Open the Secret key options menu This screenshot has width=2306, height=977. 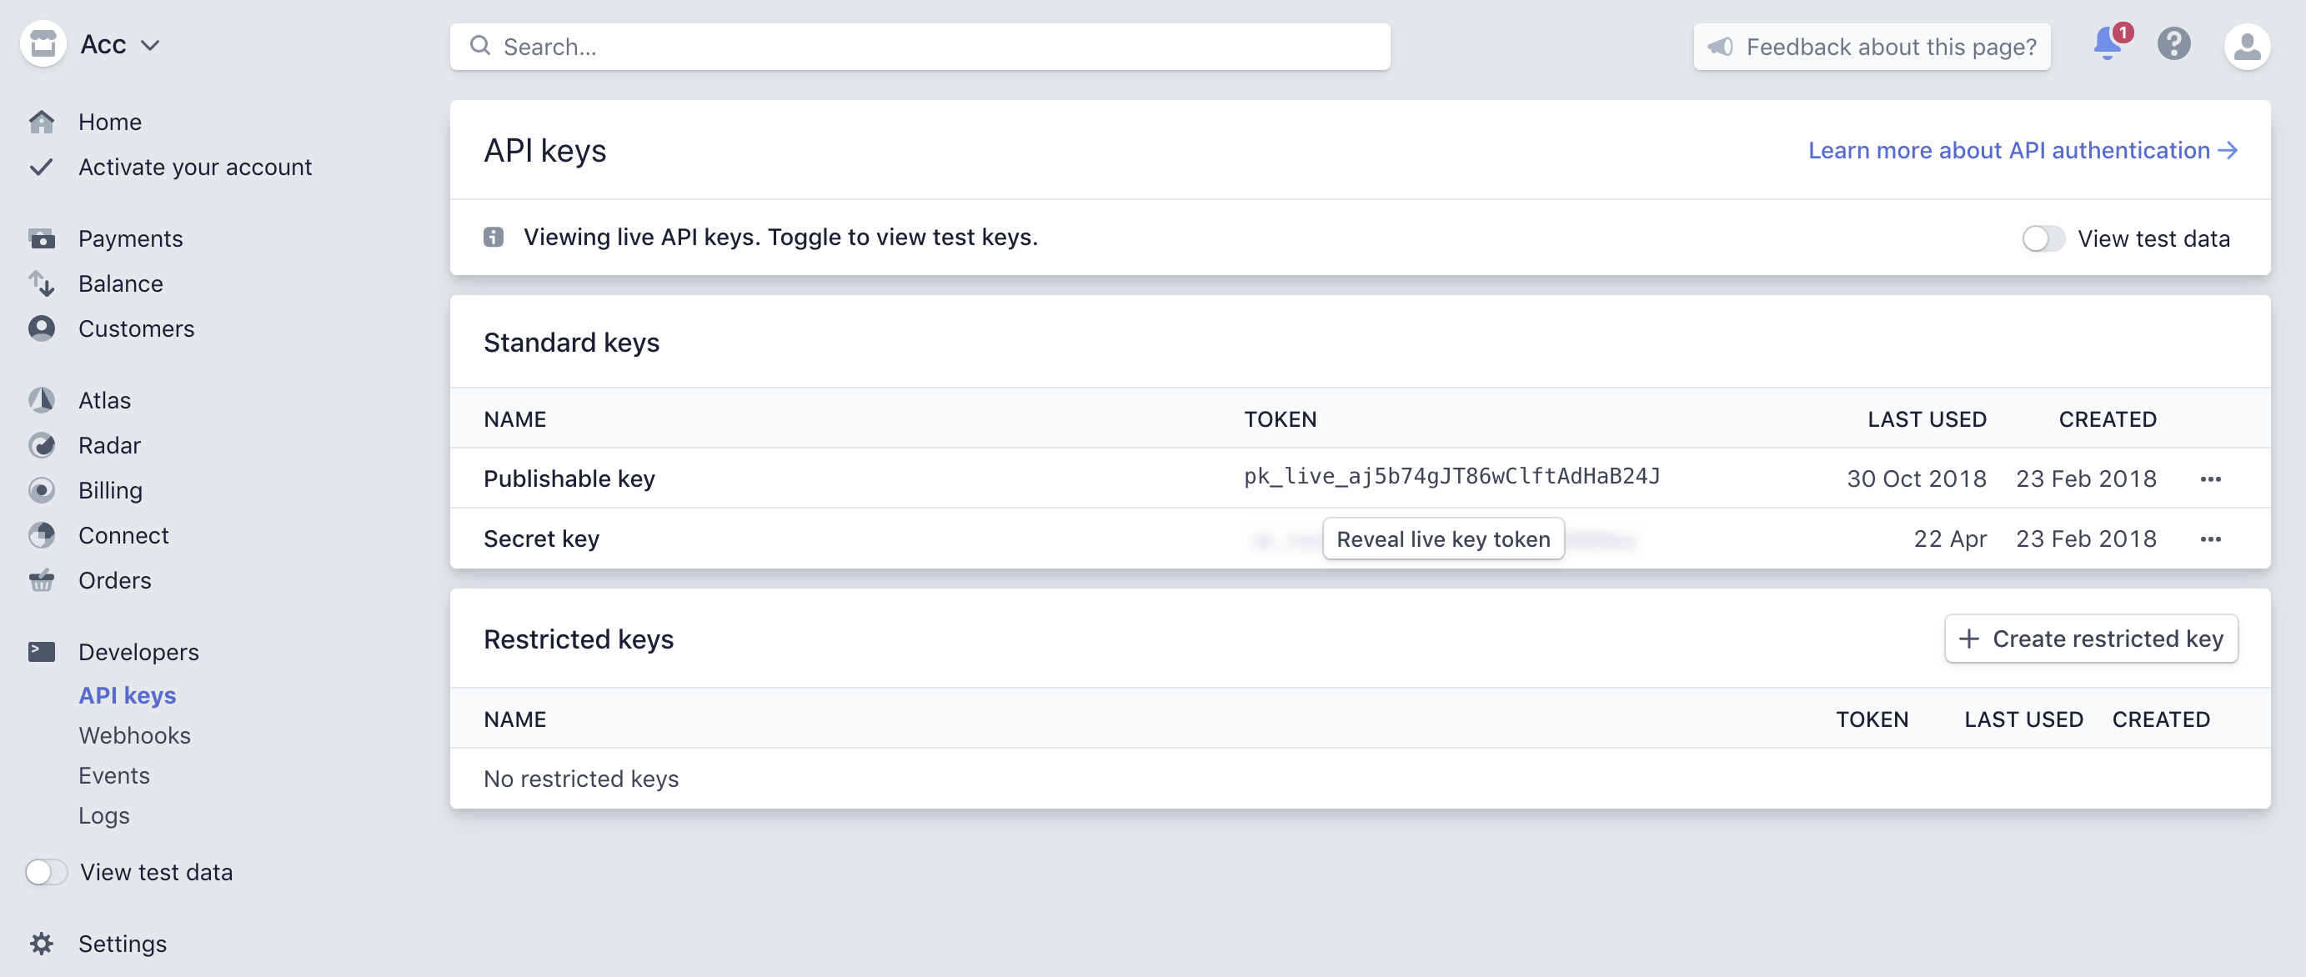[x=2211, y=539]
